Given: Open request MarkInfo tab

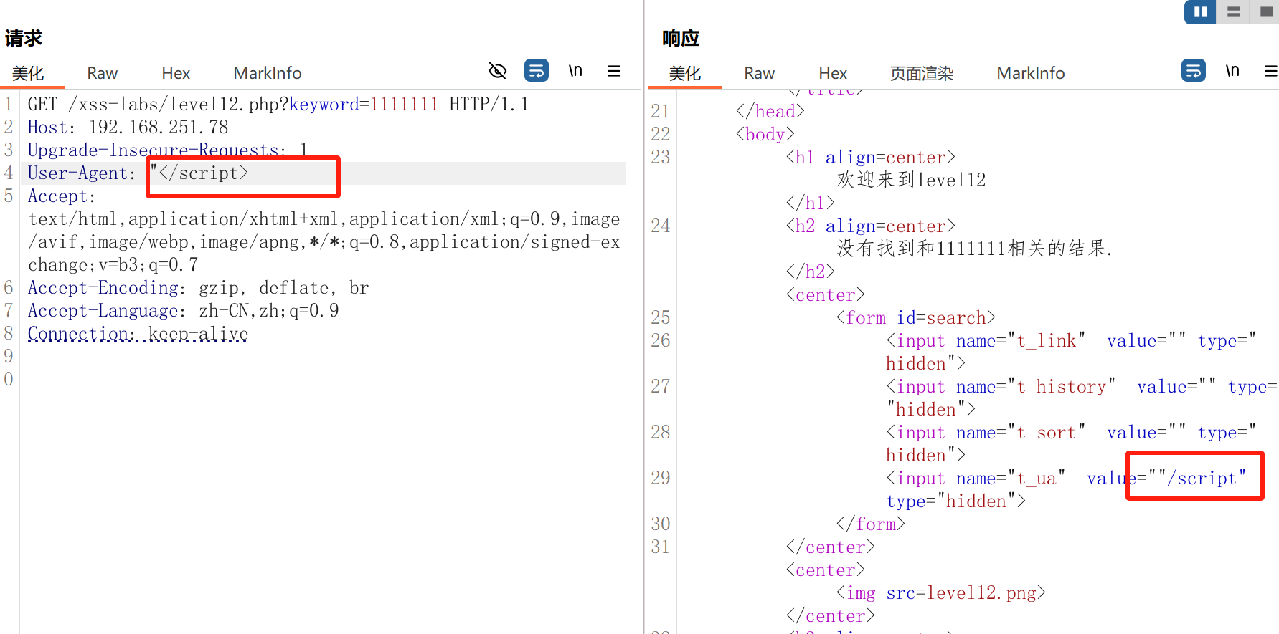Looking at the screenshot, I should click(x=268, y=73).
